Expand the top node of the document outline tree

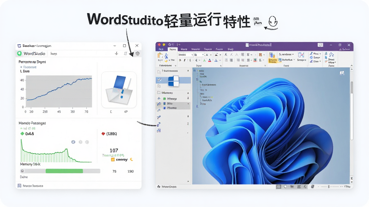pyautogui.click(x=194, y=71)
